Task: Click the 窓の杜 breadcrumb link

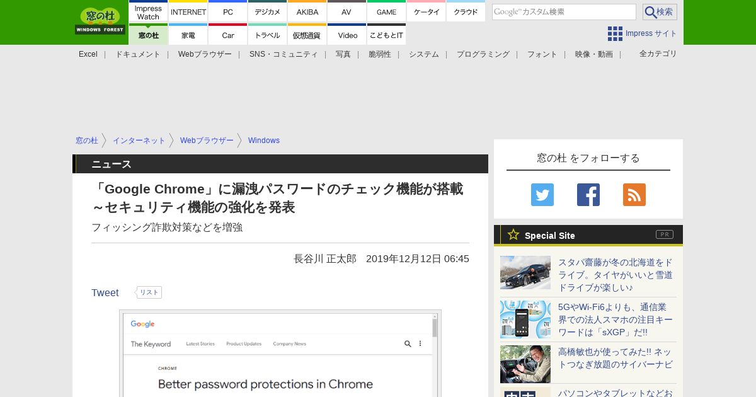Action: pos(87,141)
